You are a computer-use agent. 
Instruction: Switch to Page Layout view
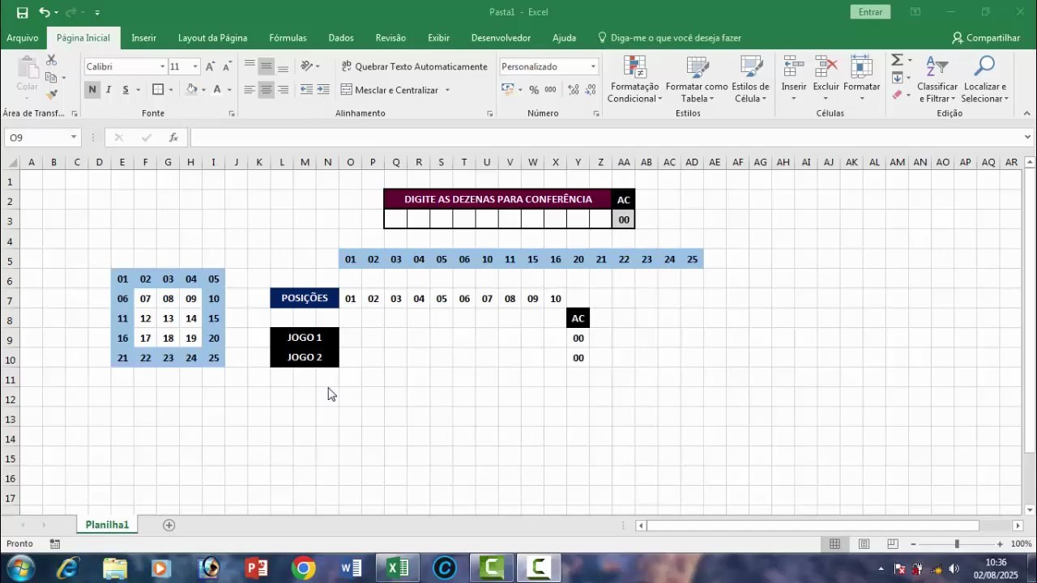pyautogui.click(x=864, y=544)
